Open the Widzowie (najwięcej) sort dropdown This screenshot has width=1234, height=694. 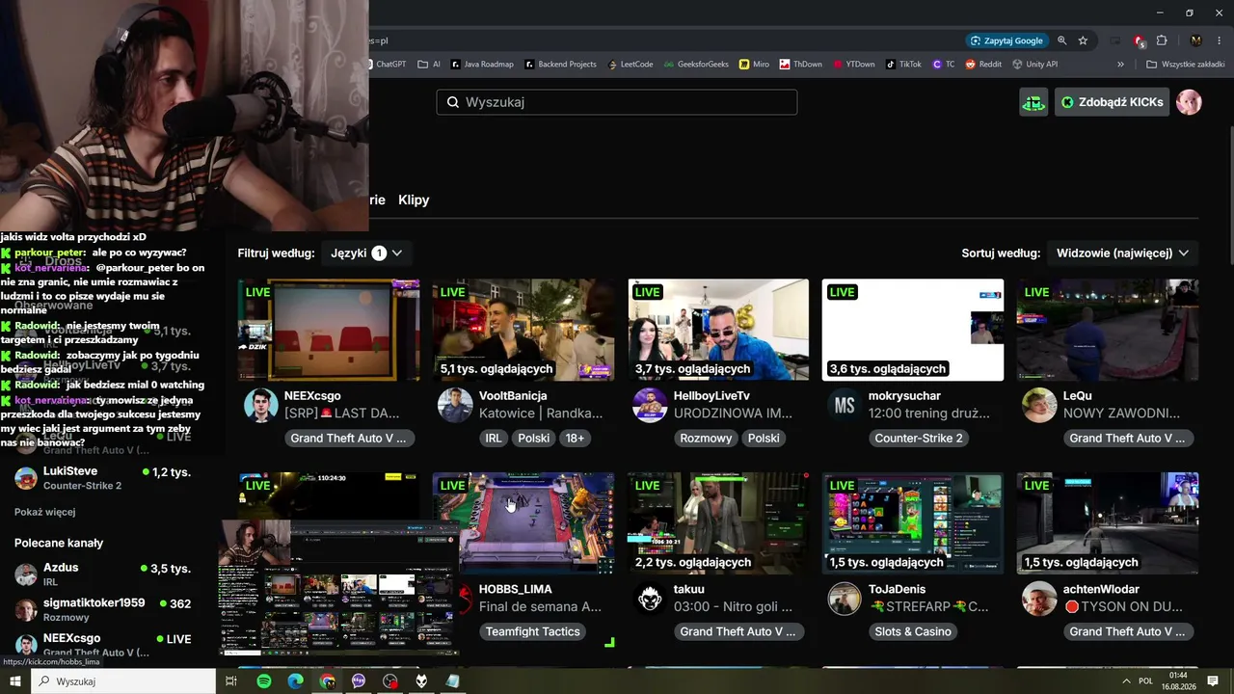(x=1122, y=253)
